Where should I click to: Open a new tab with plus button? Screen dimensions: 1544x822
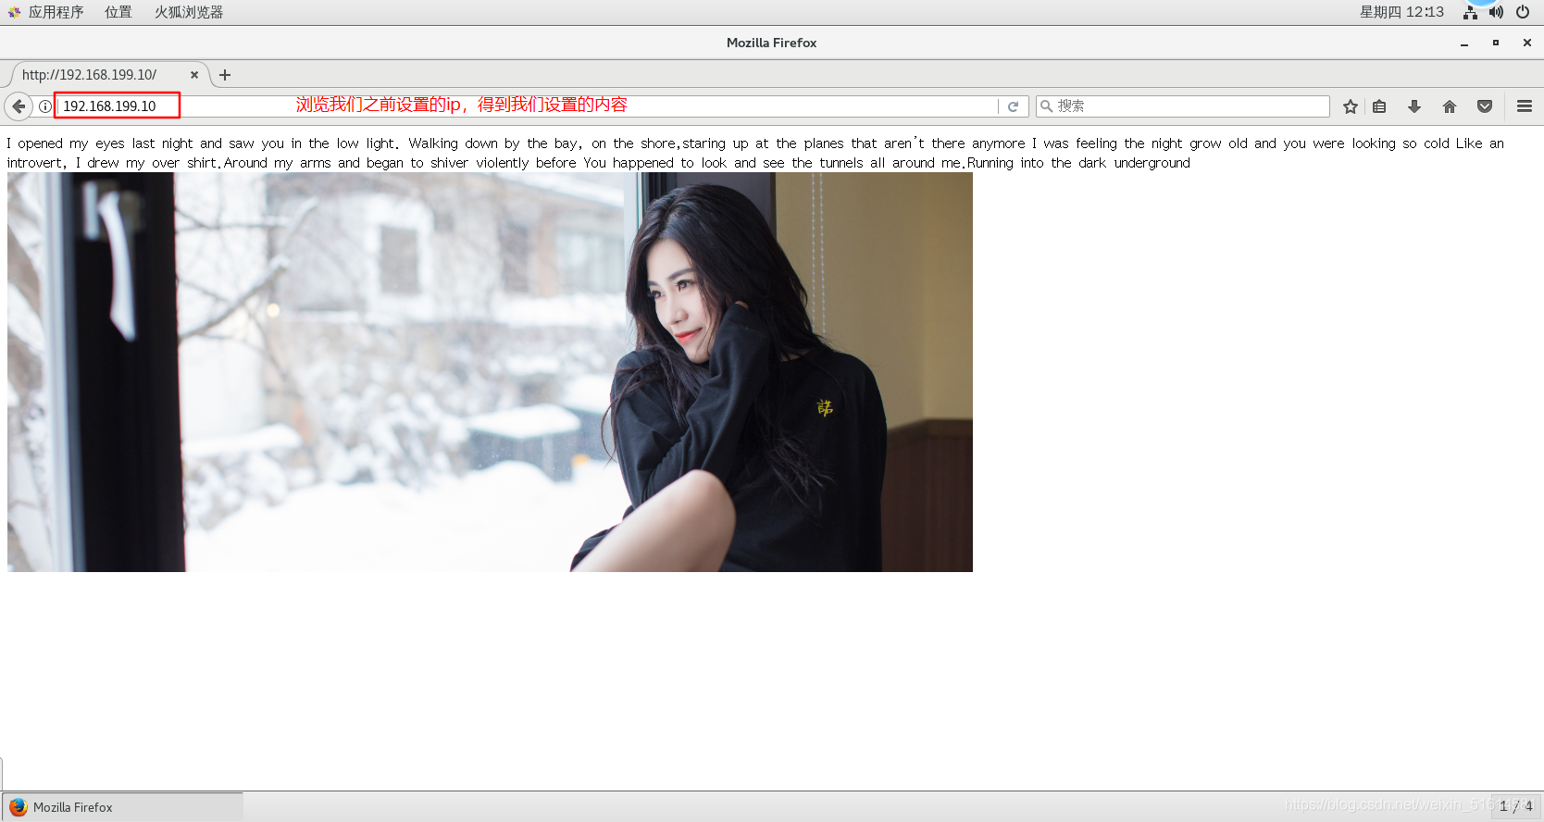(x=225, y=75)
